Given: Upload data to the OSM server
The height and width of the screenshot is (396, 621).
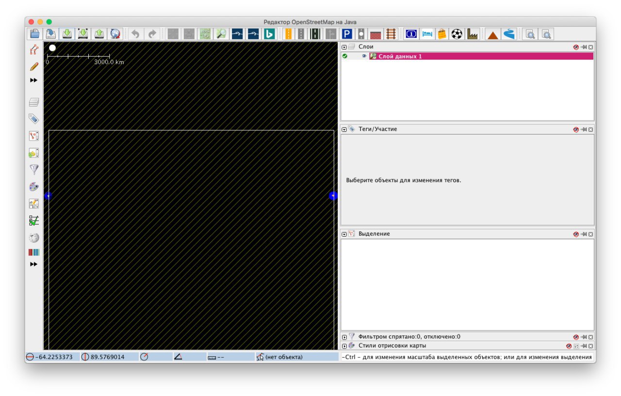Looking at the screenshot, I should pyautogui.click(x=99, y=34).
